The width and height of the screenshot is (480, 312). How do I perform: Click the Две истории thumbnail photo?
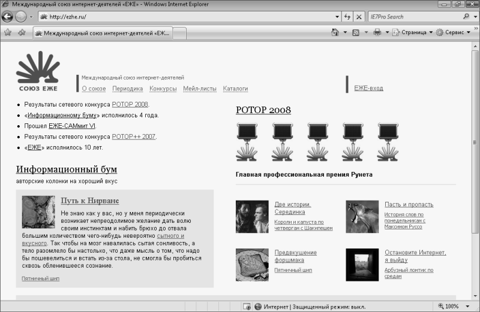click(x=252, y=217)
